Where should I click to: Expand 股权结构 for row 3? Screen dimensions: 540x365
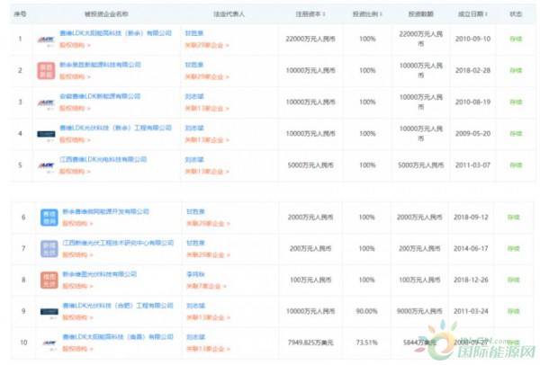[75, 109]
